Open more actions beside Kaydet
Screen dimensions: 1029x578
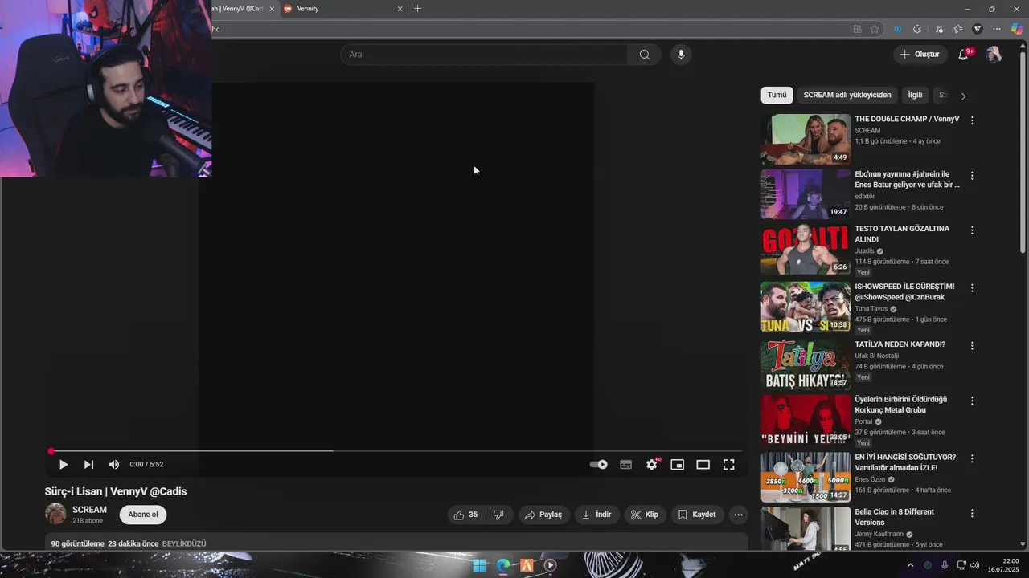tap(738, 515)
